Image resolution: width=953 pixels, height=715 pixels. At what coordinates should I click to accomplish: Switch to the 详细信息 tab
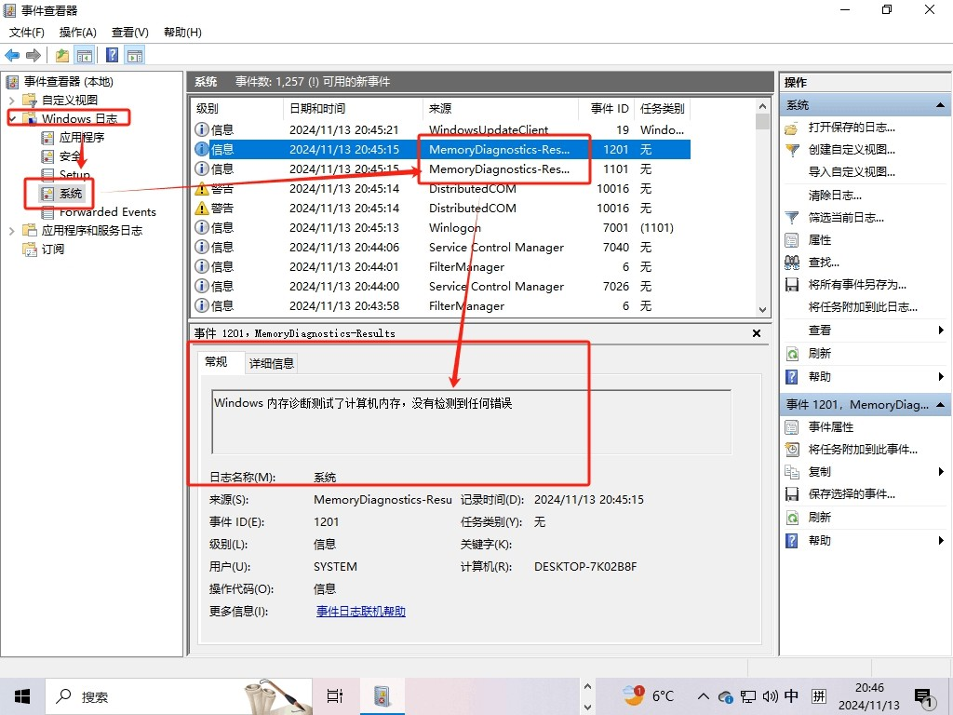tap(271, 363)
